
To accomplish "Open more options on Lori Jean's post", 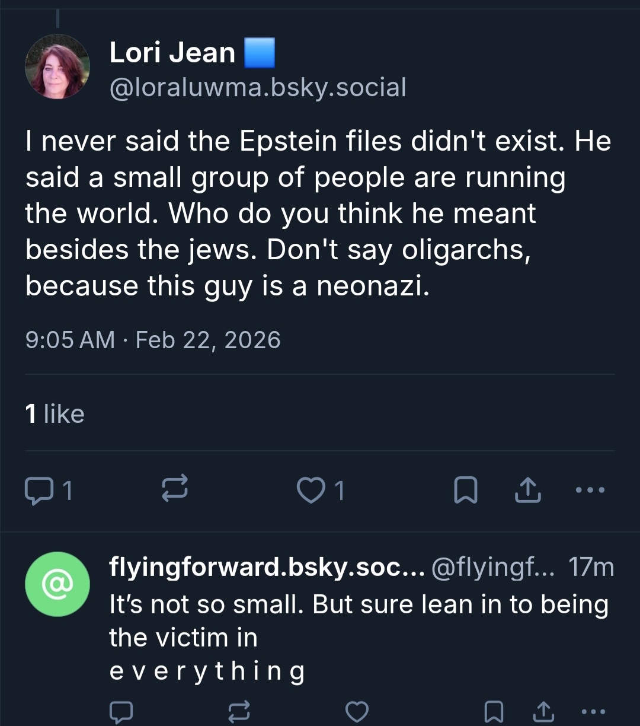I will click(x=590, y=490).
